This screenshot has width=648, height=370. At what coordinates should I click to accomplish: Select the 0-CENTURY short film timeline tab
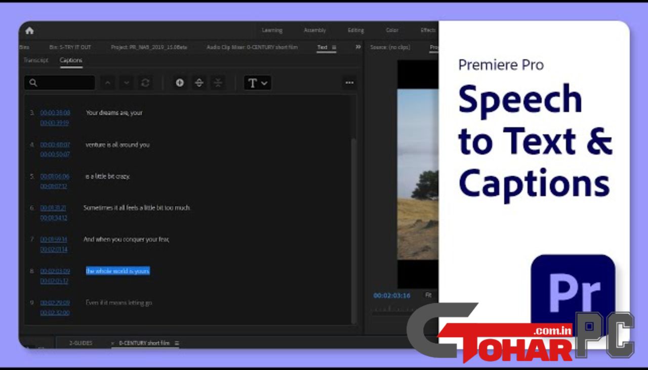pos(144,343)
